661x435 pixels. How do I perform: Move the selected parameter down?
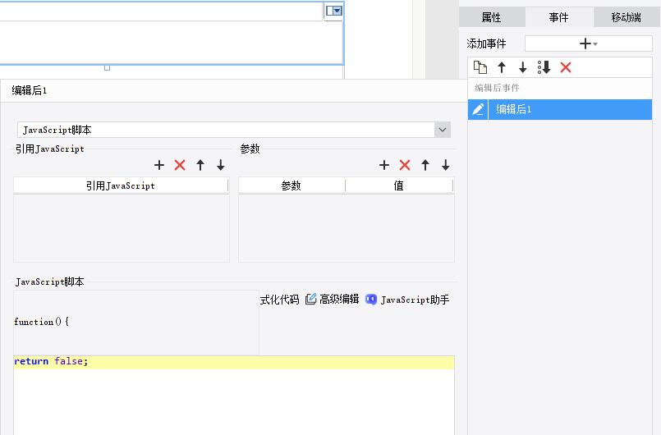point(446,165)
